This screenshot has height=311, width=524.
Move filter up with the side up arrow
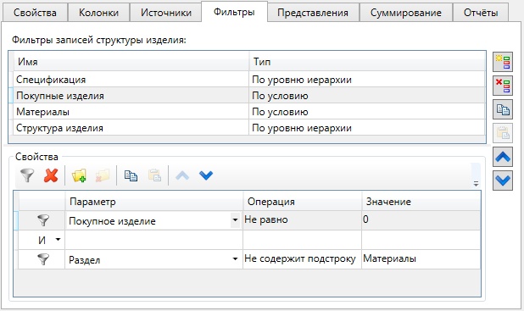click(503, 157)
